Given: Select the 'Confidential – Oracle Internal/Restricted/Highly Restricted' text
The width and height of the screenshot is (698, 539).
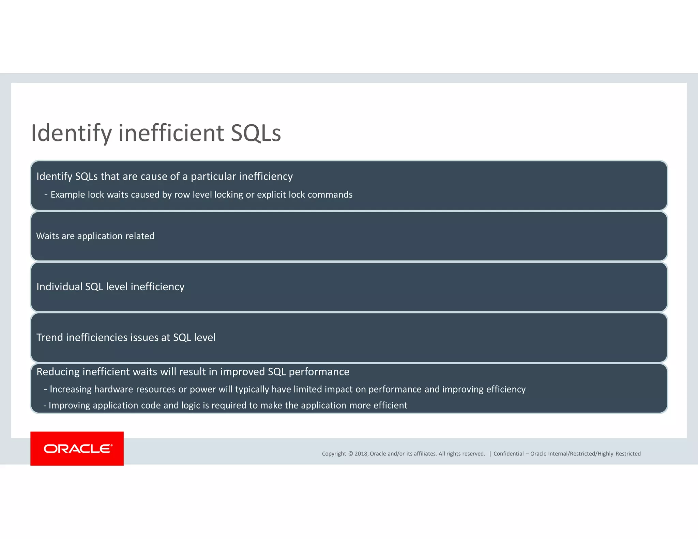Looking at the screenshot, I should (567, 453).
